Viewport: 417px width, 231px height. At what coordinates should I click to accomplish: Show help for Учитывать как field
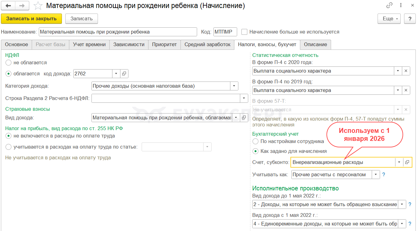384,174
